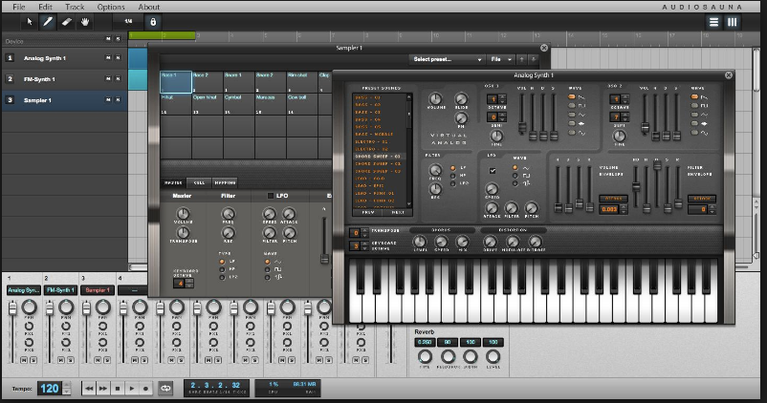Open Sampler File dropdown

pos(500,59)
